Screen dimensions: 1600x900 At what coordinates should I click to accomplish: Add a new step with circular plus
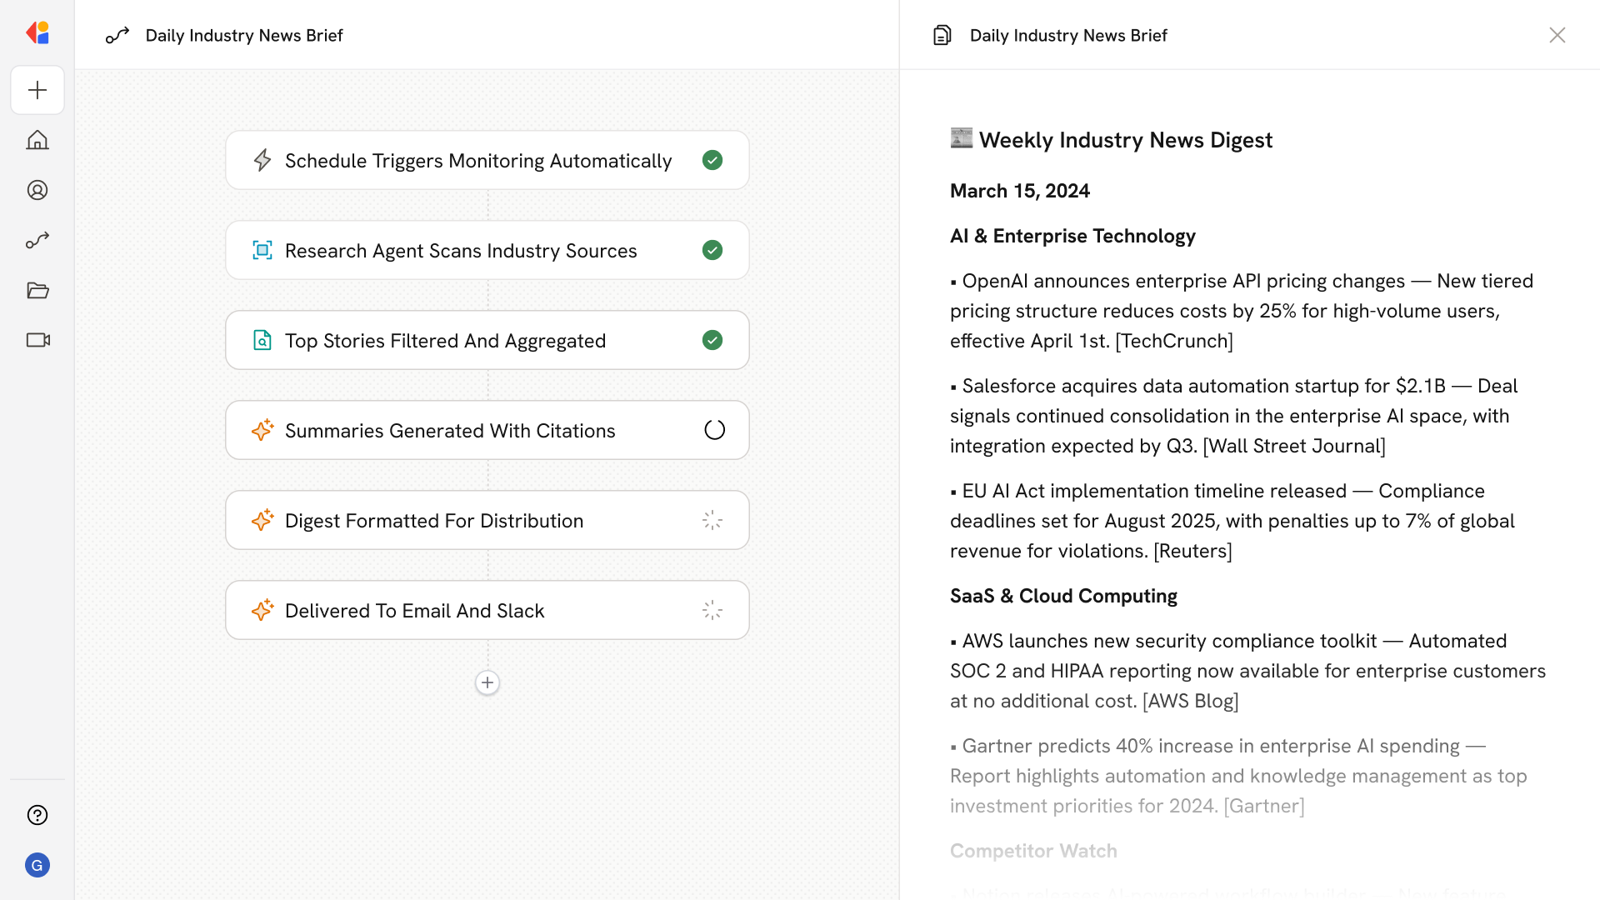click(487, 682)
